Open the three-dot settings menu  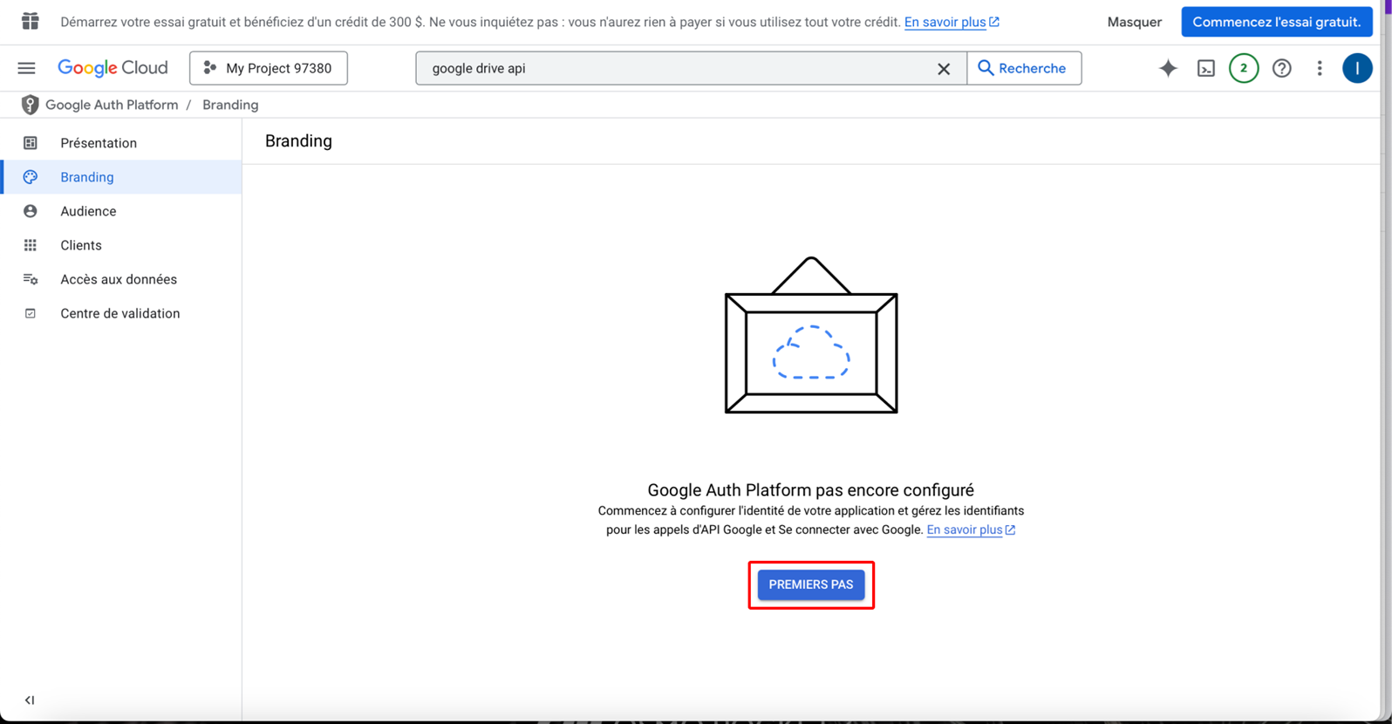(1320, 68)
